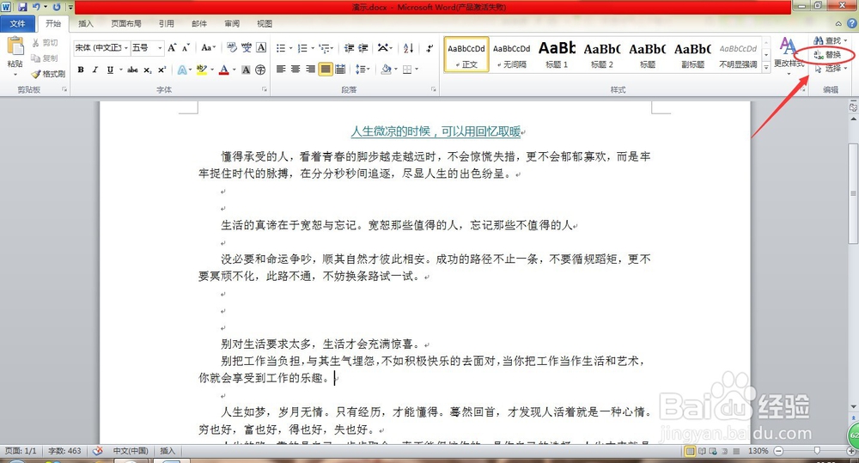This screenshot has width=859, height=463.
Task: Click the Shrink Font icon
Action: [186, 47]
